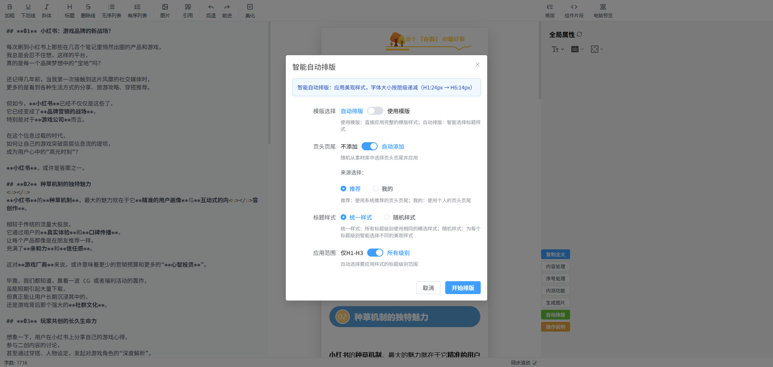The height and width of the screenshot is (367, 773).
Task: Click the 仅H1-H3 label text
Action: click(x=352, y=253)
